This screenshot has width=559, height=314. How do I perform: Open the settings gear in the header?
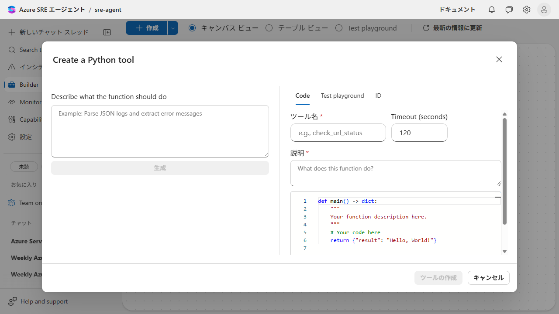[x=527, y=10]
